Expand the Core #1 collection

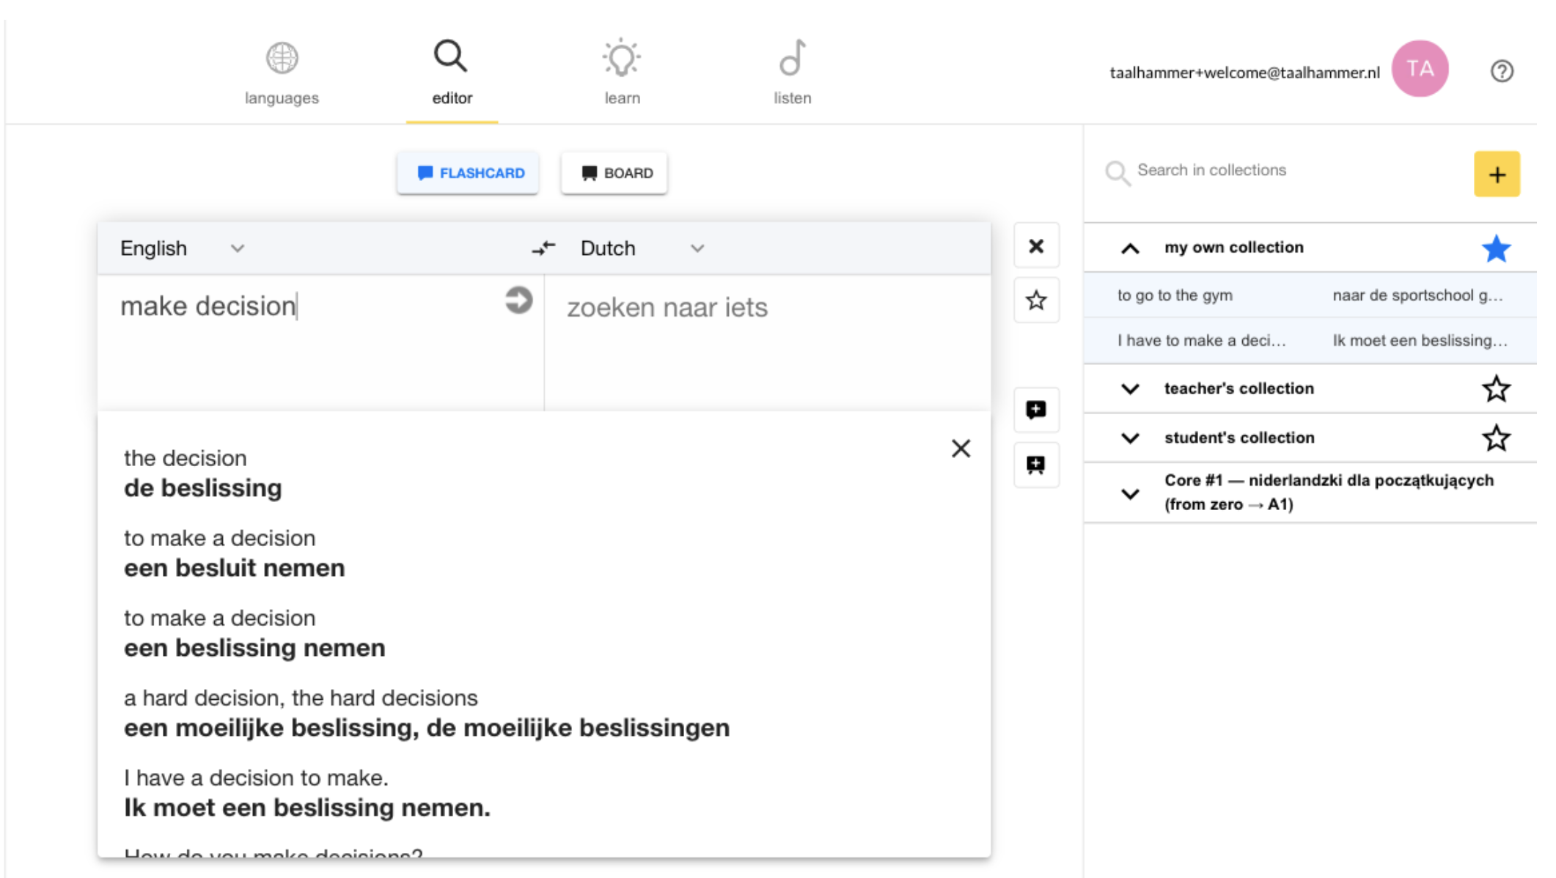(x=1130, y=493)
